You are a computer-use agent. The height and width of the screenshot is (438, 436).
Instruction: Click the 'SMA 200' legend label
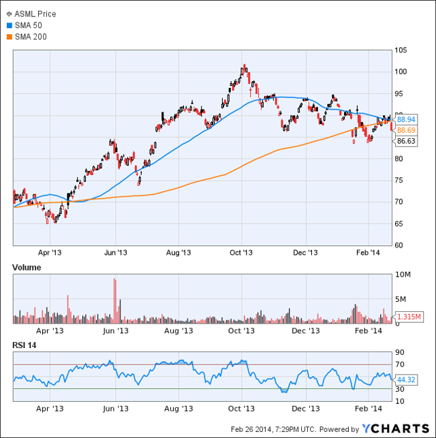point(31,37)
